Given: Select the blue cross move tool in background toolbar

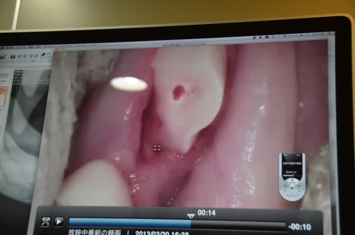Looking at the screenshot, I should tap(48, 54).
